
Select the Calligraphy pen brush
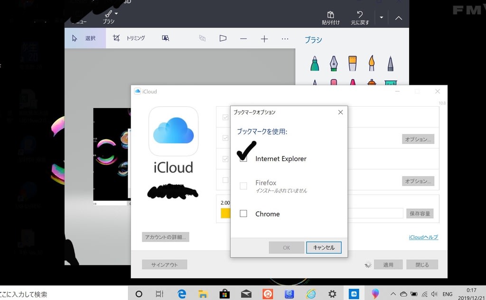[334, 64]
